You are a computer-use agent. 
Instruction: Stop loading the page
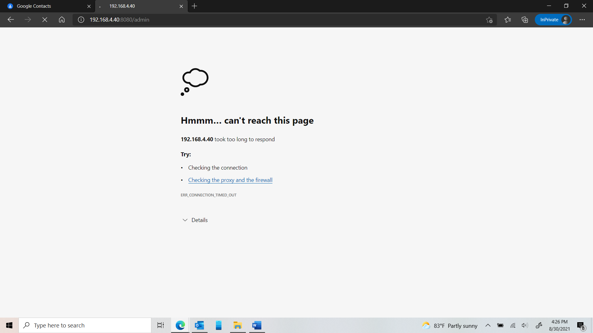click(45, 20)
